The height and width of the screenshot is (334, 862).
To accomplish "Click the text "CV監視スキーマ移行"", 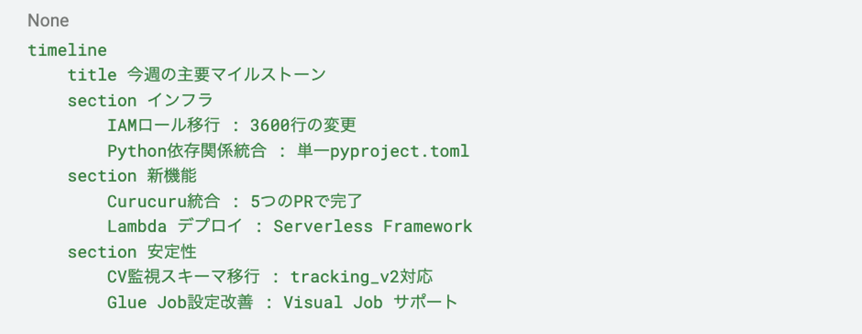I will tap(183, 277).
